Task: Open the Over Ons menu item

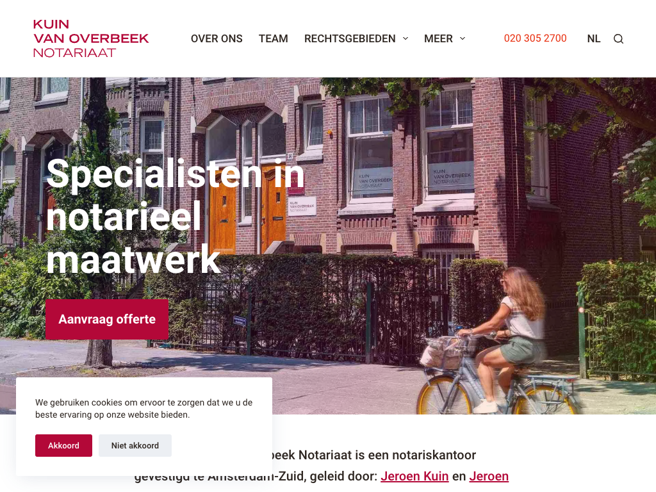Action: point(217,38)
